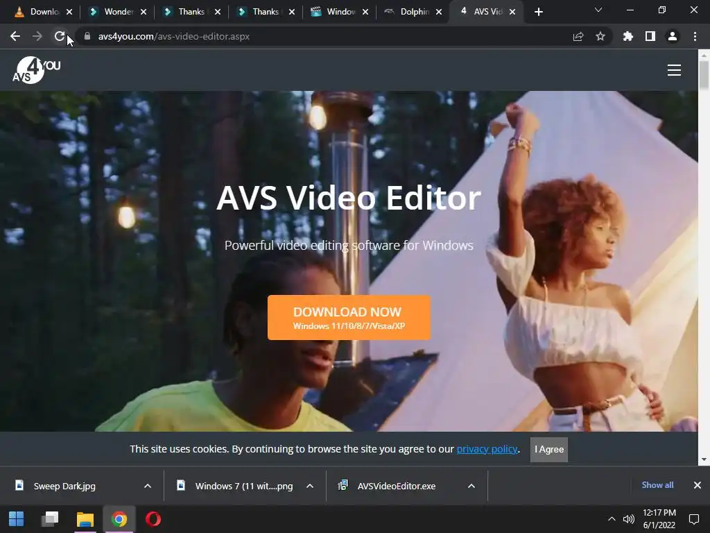Open the privacy policy link
The width and height of the screenshot is (710, 533).
[x=487, y=449]
